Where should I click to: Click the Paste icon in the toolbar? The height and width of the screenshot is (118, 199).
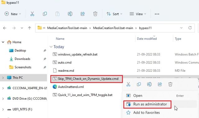57,14
